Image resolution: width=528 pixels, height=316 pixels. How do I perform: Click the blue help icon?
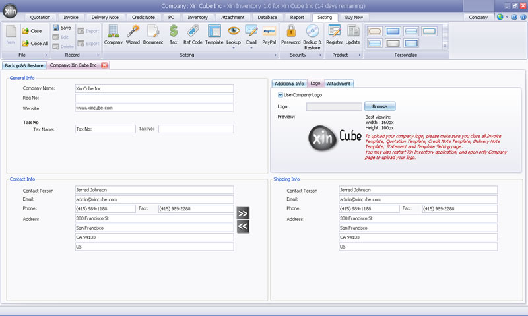514,17
